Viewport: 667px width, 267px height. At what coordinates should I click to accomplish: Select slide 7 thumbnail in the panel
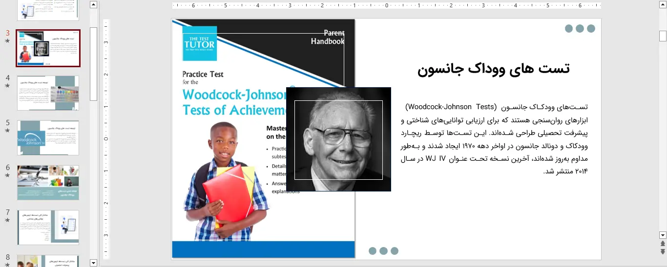tap(48, 228)
